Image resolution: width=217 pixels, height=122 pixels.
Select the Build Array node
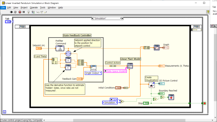[81, 62]
